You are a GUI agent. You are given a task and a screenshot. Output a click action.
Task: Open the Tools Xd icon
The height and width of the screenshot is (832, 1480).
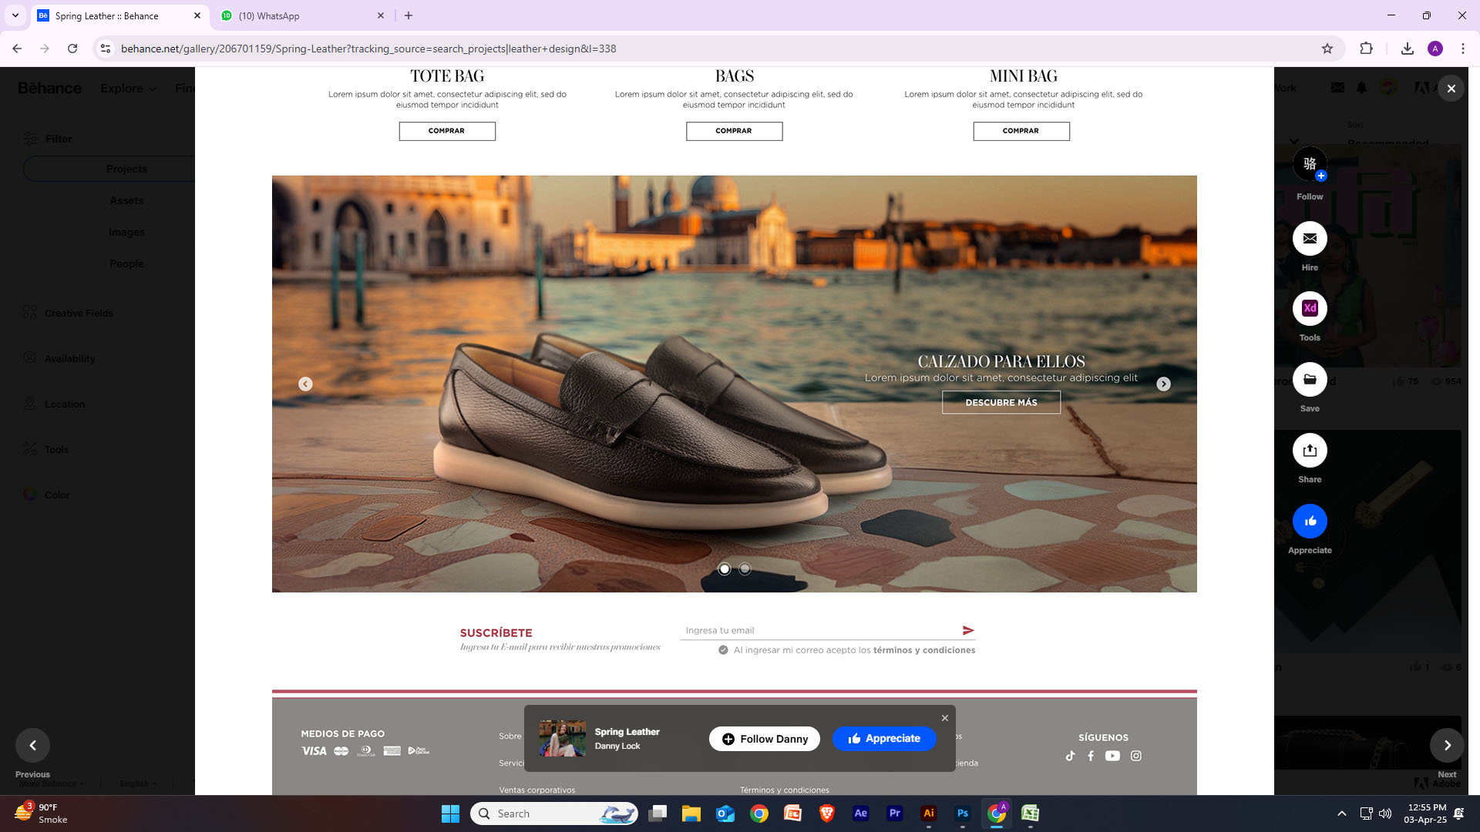[1310, 309]
